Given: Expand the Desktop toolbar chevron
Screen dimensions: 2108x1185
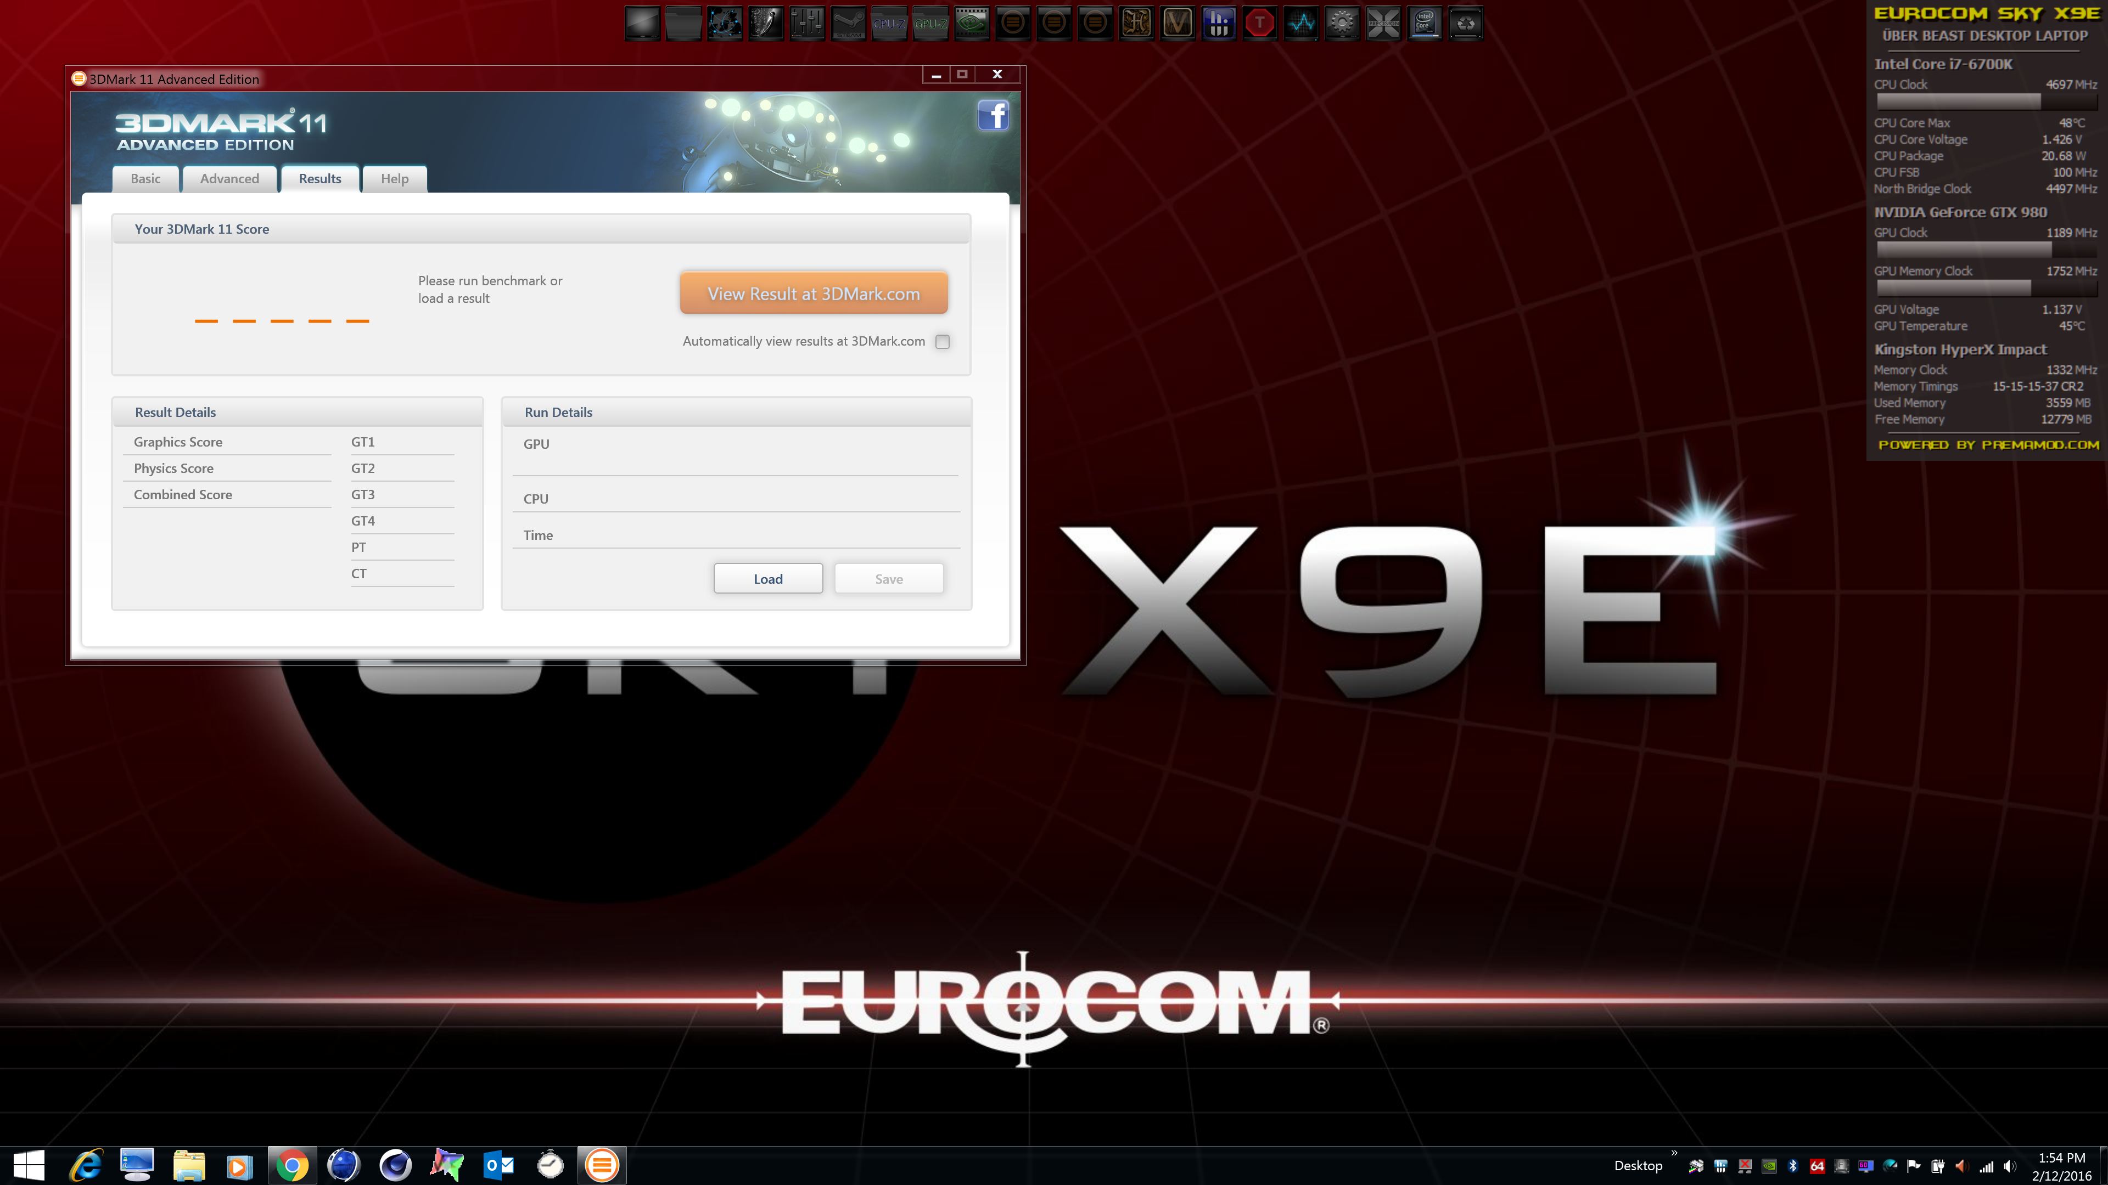Looking at the screenshot, I should pyautogui.click(x=1674, y=1154).
